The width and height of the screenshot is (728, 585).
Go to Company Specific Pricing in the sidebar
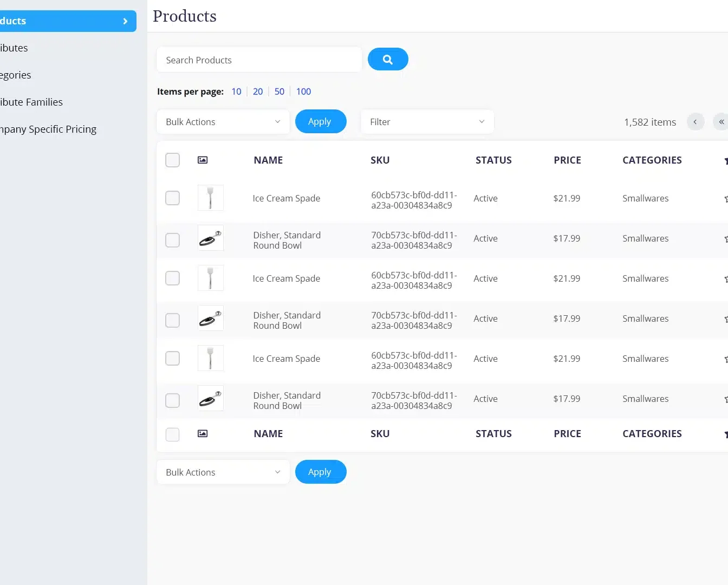click(48, 129)
